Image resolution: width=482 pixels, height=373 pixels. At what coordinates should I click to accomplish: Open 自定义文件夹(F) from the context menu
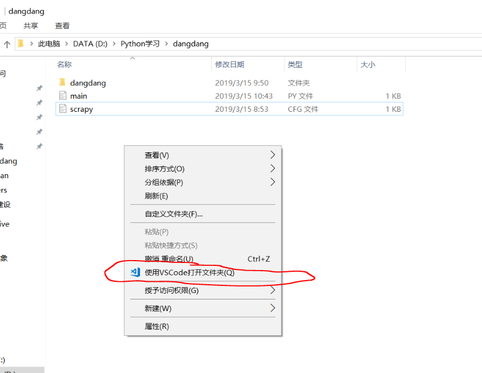tap(202, 213)
